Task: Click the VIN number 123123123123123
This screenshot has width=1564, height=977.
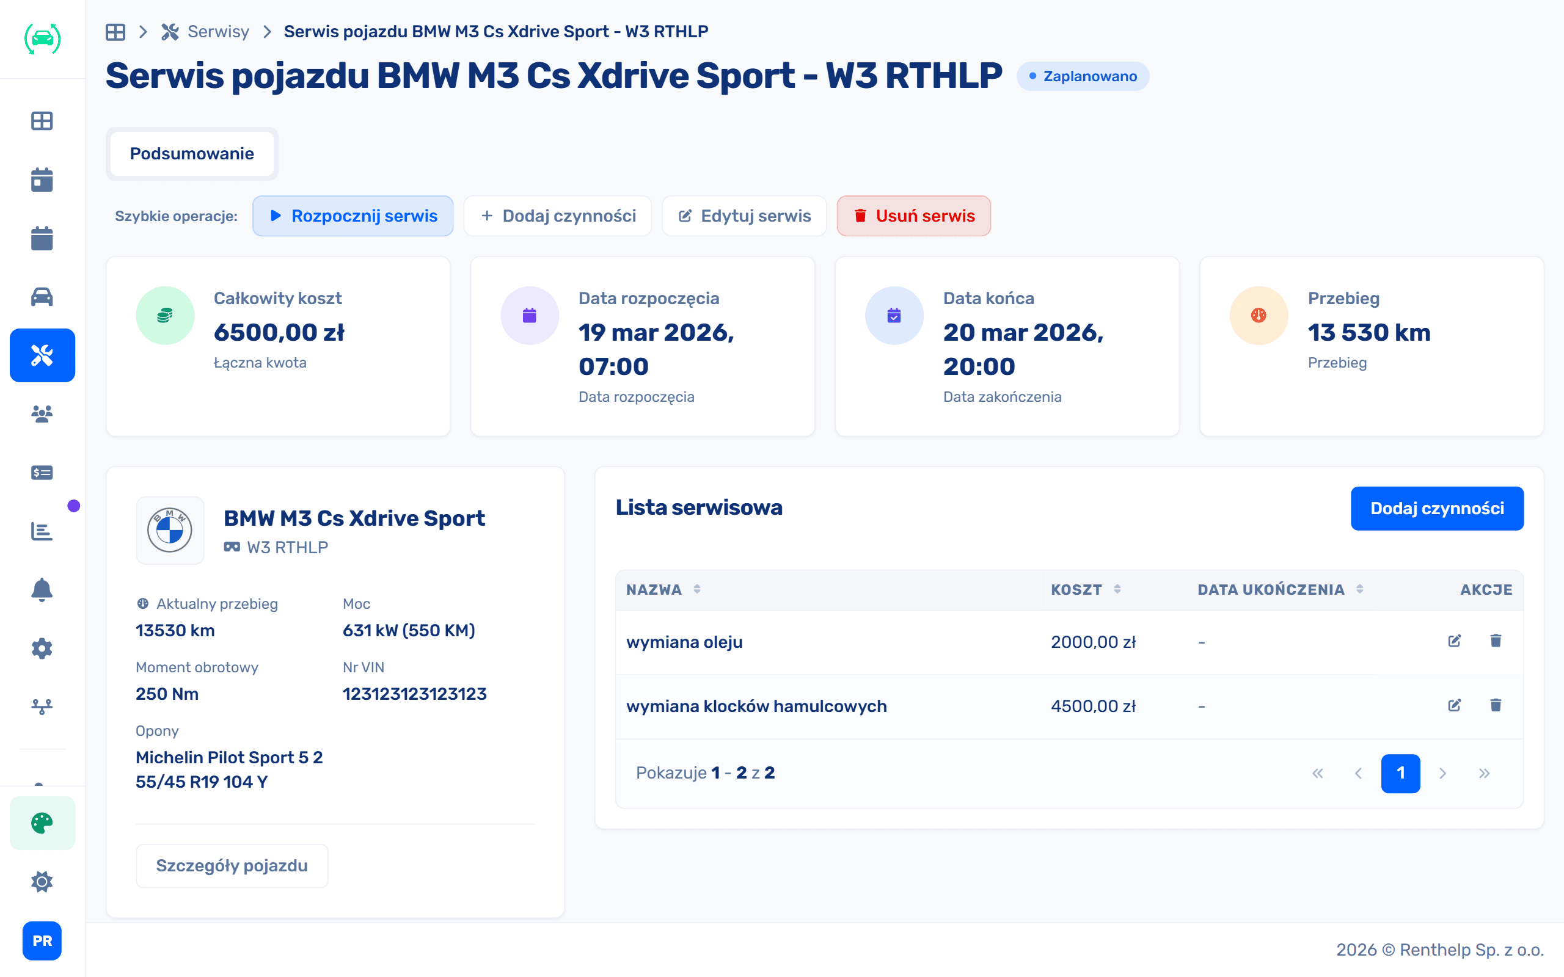Action: 415,694
